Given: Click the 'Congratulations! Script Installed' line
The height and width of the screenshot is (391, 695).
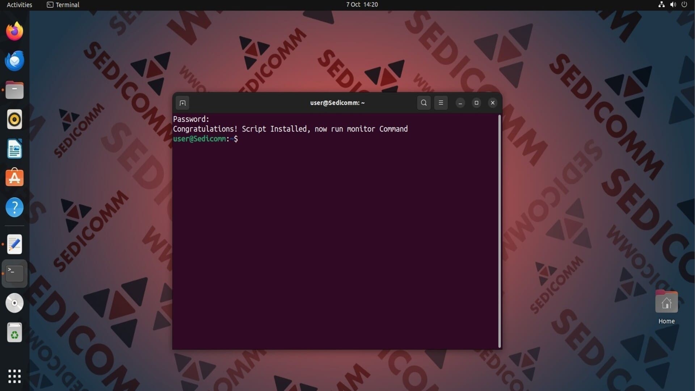Looking at the screenshot, I should click(x=290, y=129).
